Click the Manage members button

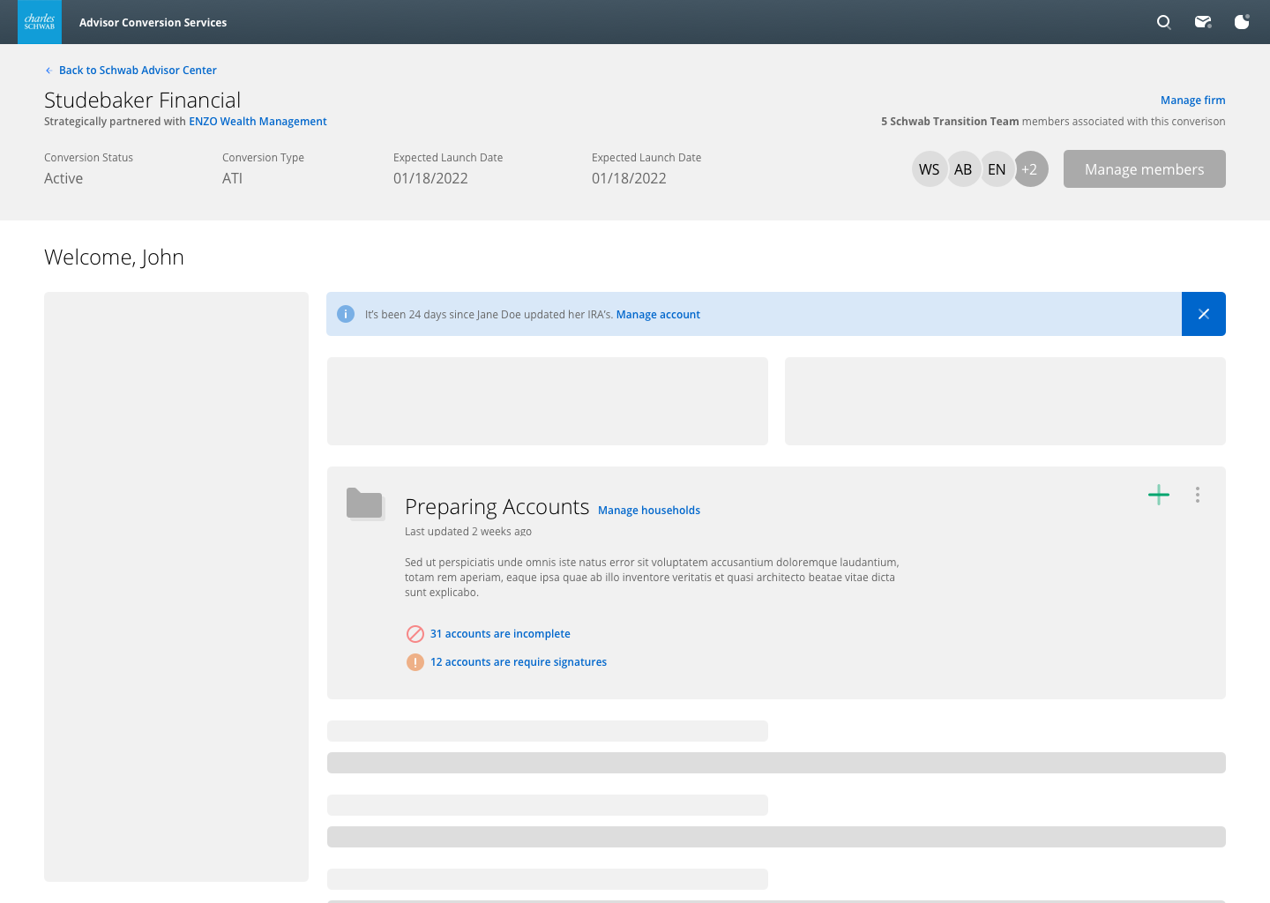(1144, 168)
